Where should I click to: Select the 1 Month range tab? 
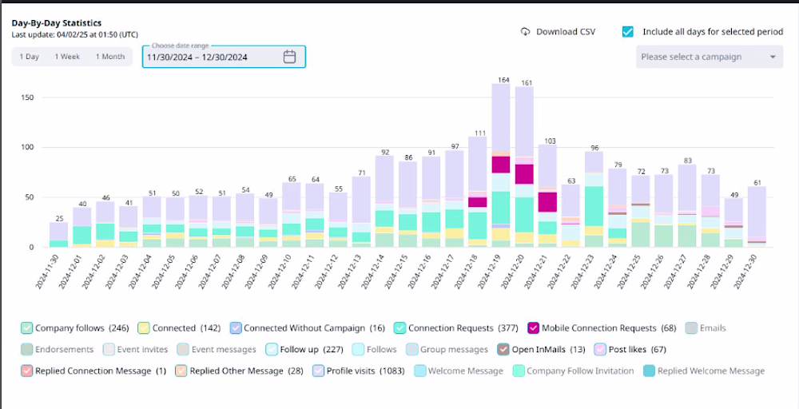click(110, 57)
